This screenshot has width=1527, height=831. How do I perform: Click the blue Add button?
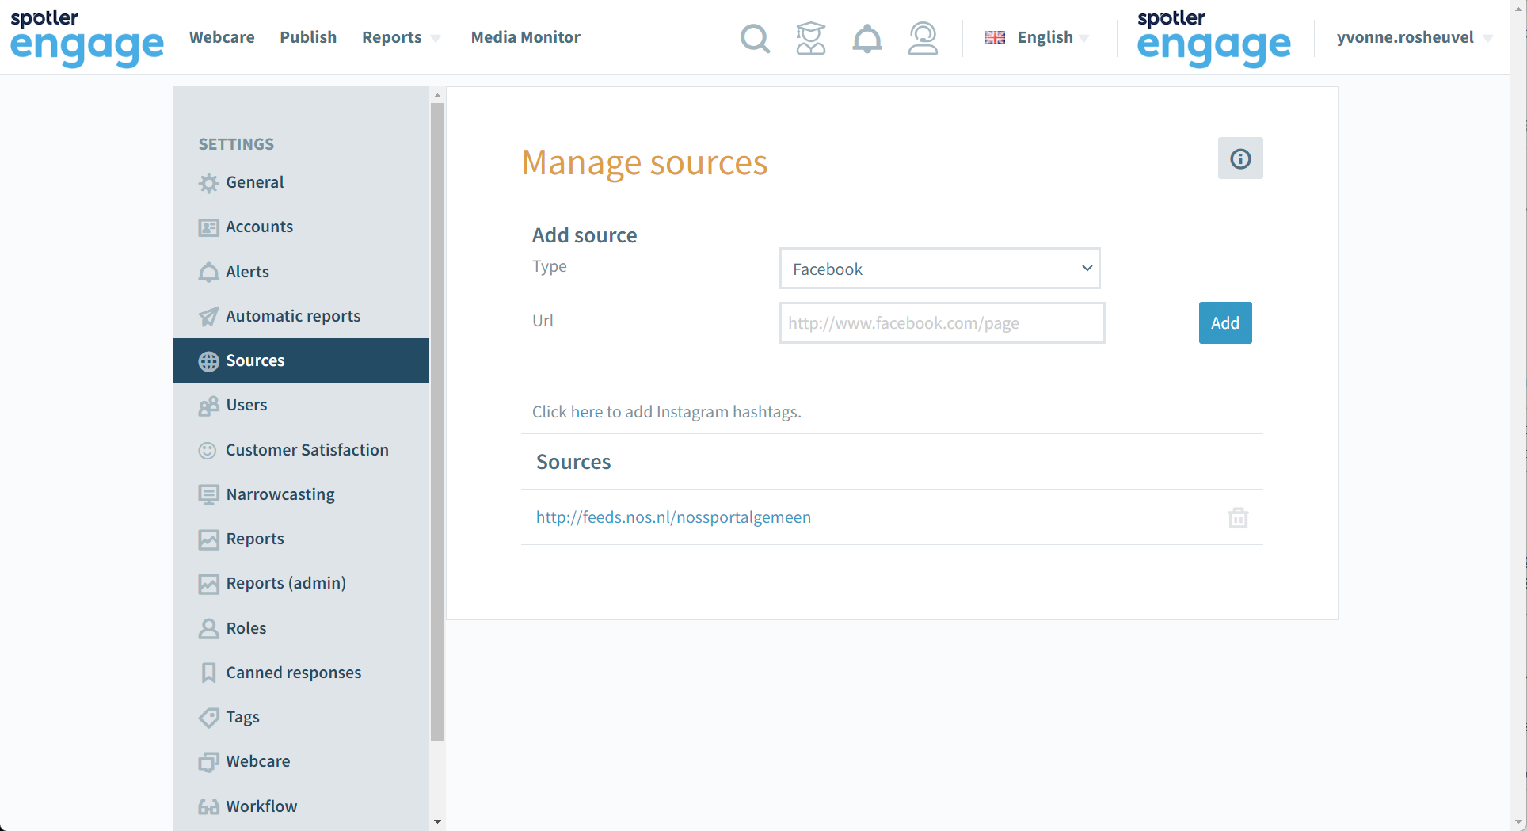1225,322
